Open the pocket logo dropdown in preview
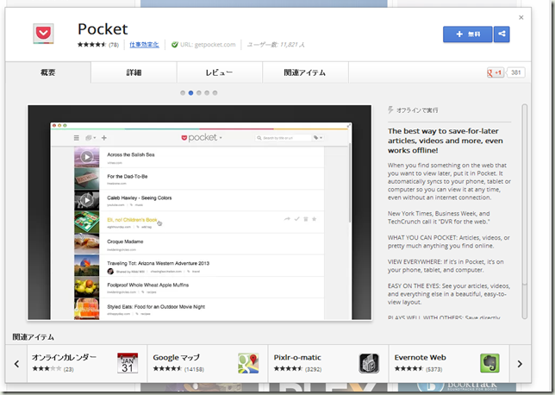 pyautogui.click(x=202, y=137)
